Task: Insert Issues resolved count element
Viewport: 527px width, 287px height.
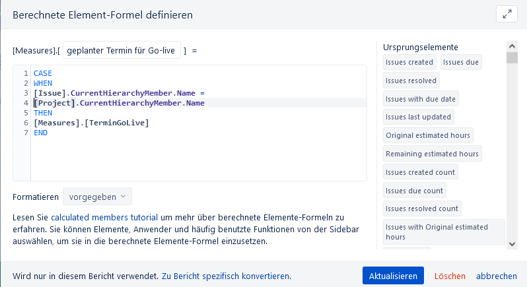Action: click(422, 208)
